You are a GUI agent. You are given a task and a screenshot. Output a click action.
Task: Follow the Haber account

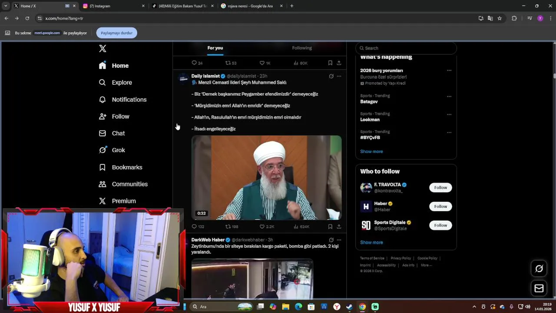(x=440, y=206)
